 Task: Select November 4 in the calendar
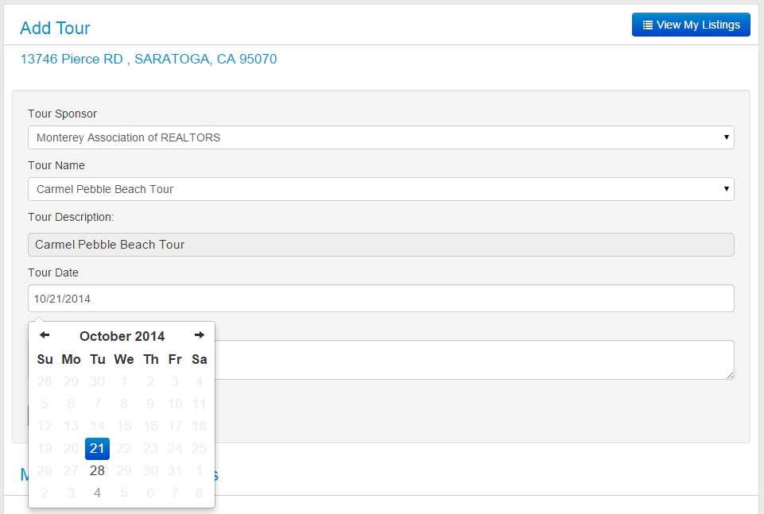tap(97, 493)
